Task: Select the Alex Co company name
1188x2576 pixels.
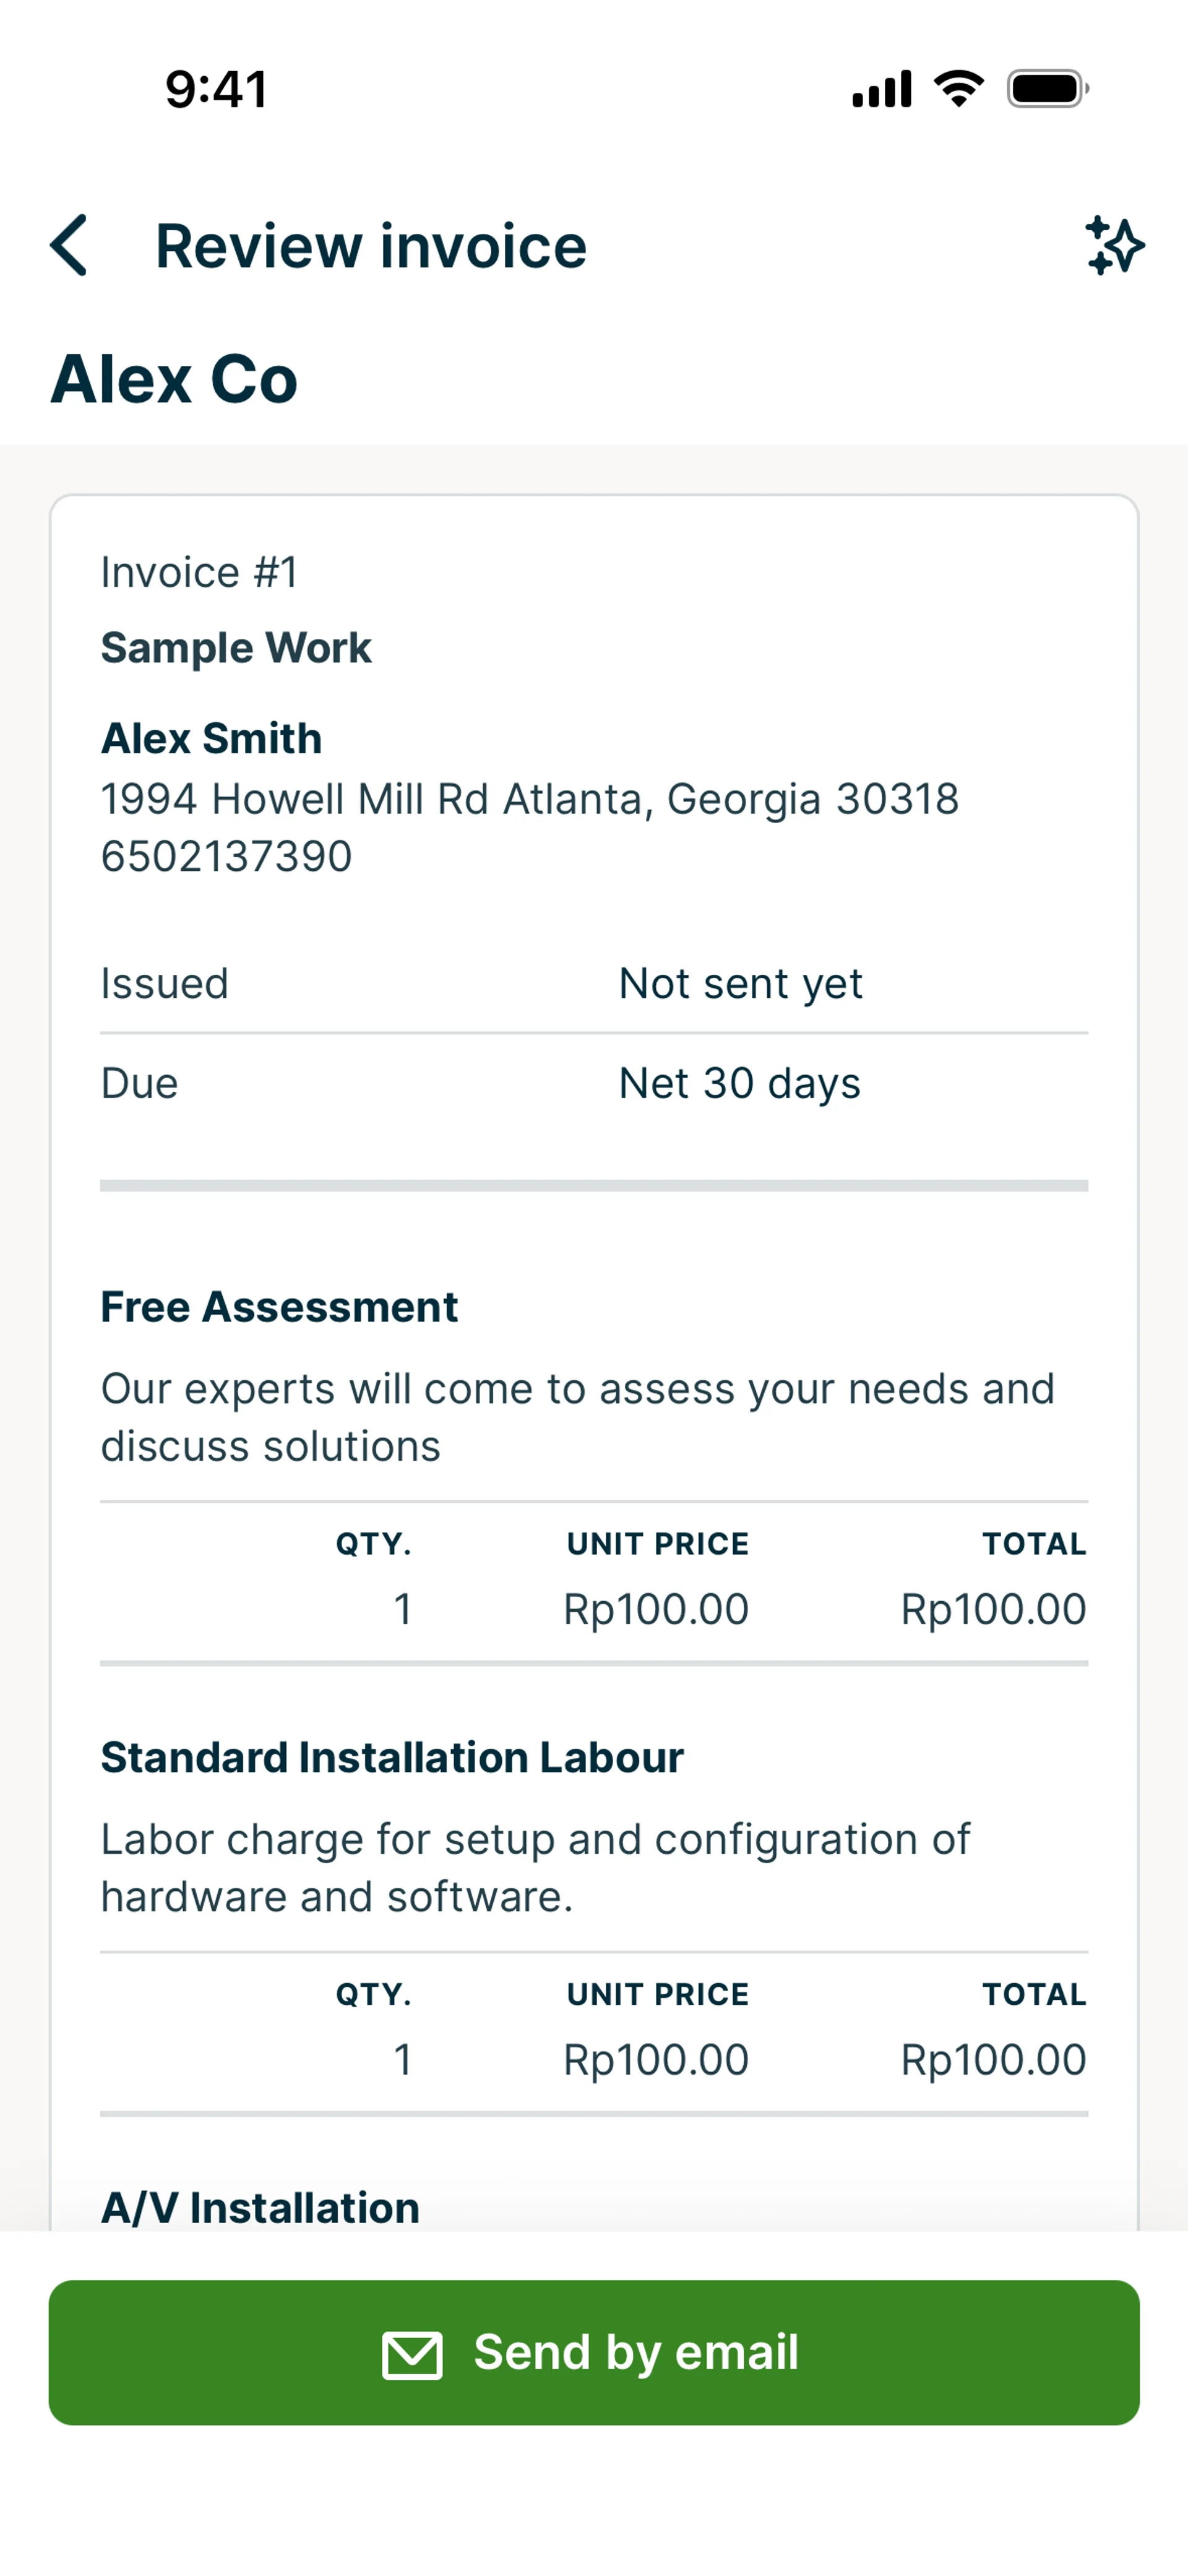Action: 174,379
